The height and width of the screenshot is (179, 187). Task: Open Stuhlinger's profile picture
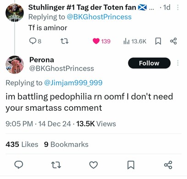tap(15, 13)
